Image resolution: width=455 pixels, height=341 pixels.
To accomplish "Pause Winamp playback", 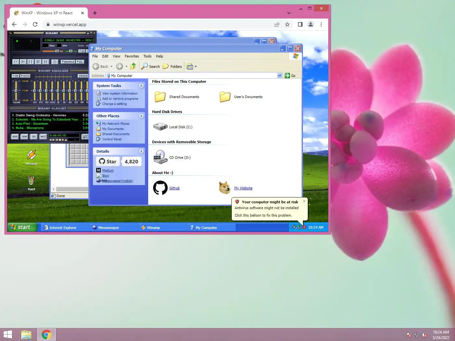I will (31, 62).
